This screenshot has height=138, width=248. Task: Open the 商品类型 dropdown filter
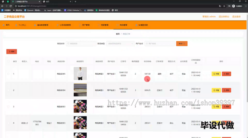pos(120,44)
